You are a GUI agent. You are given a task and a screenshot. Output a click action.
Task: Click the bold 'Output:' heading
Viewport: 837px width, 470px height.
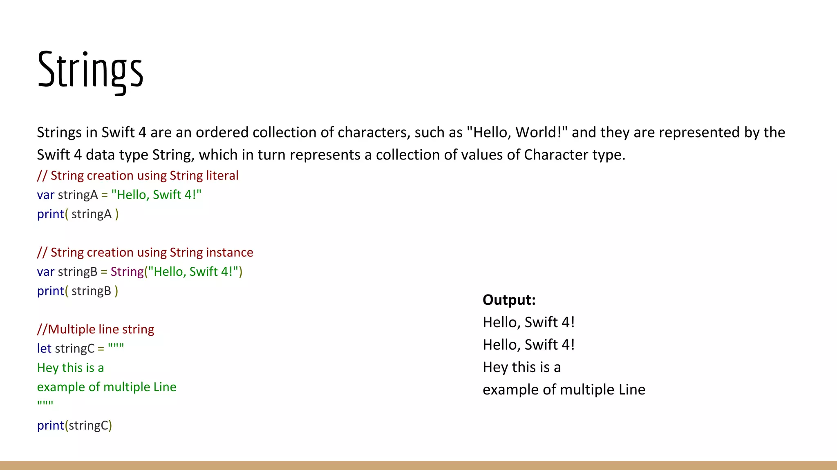[509, 300]
